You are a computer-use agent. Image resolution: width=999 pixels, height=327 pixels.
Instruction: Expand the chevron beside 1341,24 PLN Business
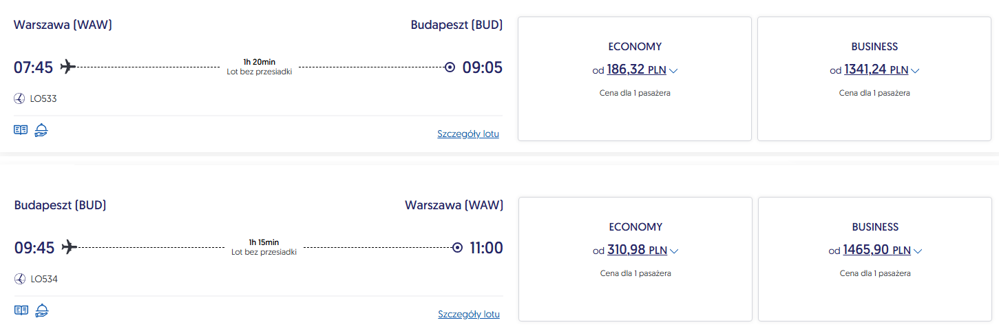(x=915, y=70)
